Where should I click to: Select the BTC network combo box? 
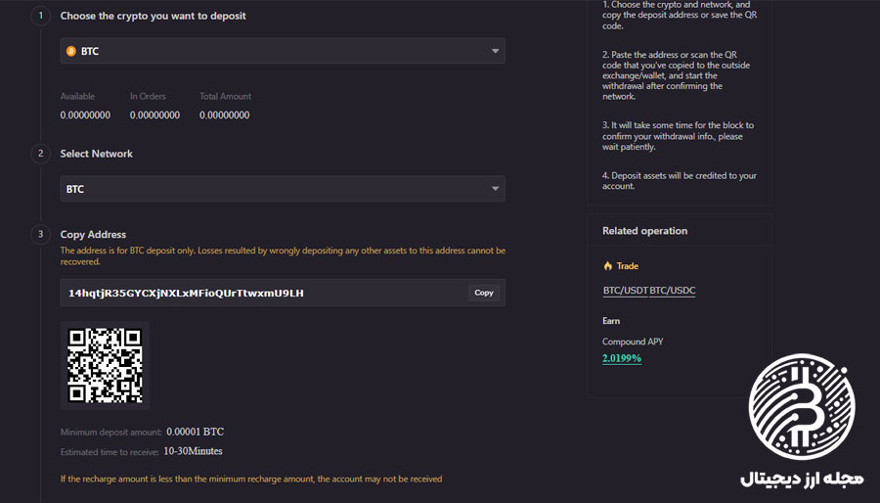[x=282, y=189]
